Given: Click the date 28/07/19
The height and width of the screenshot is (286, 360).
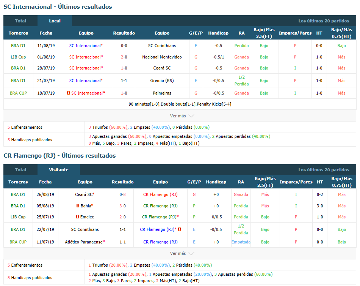Looking at the screenshot, I should pos(46,68).
